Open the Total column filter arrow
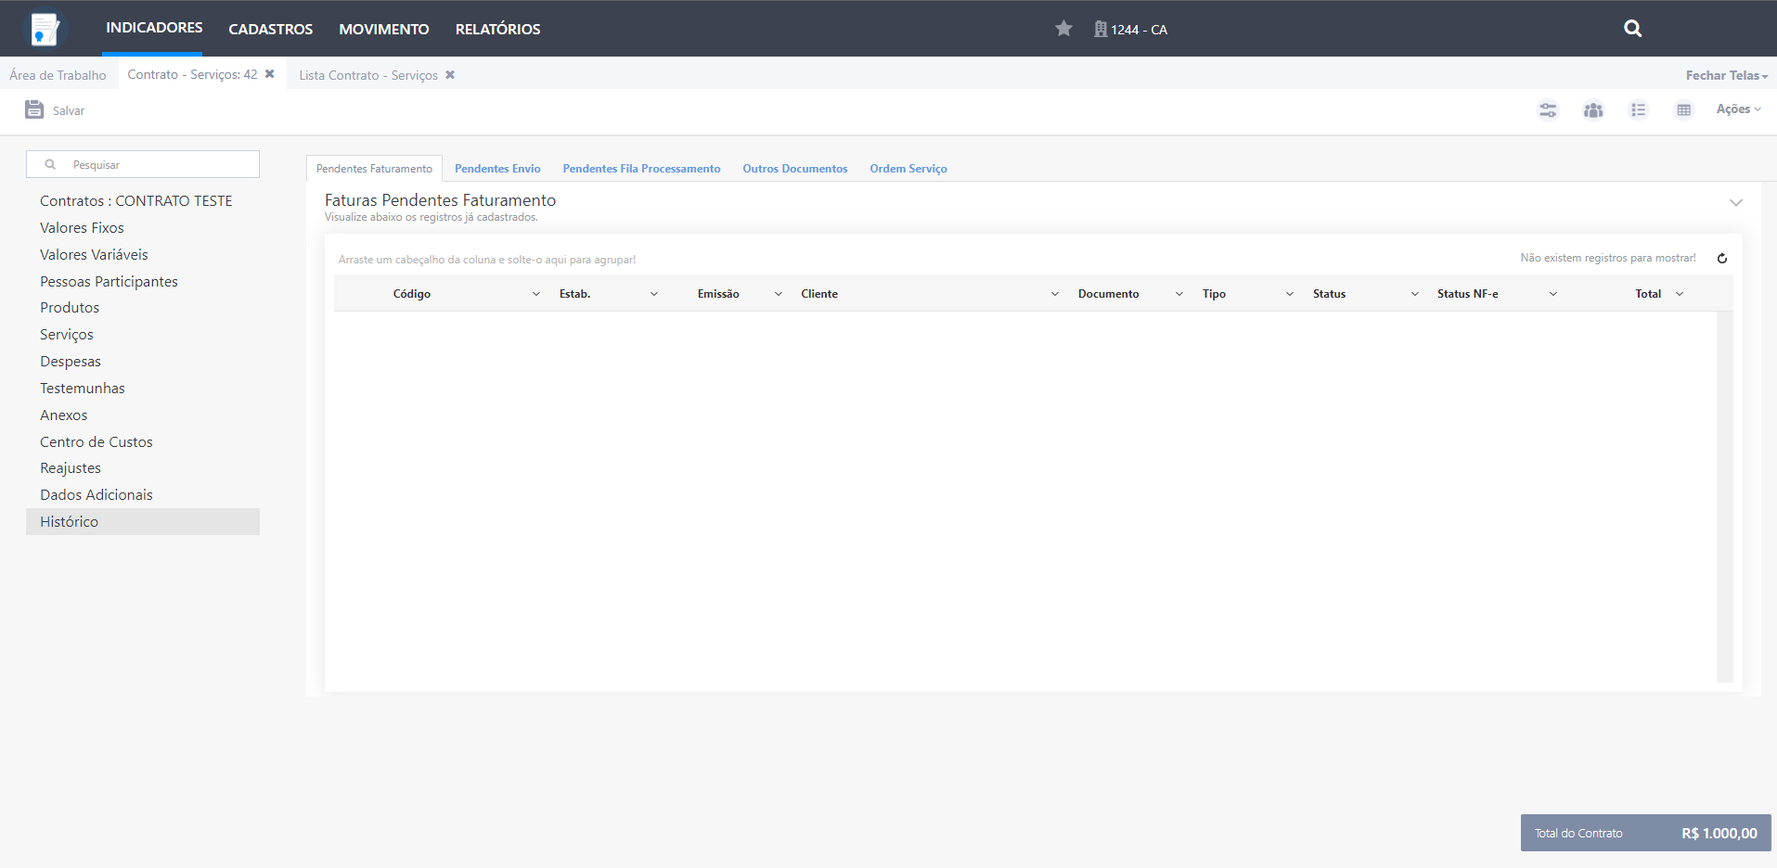 point(1680,294)
